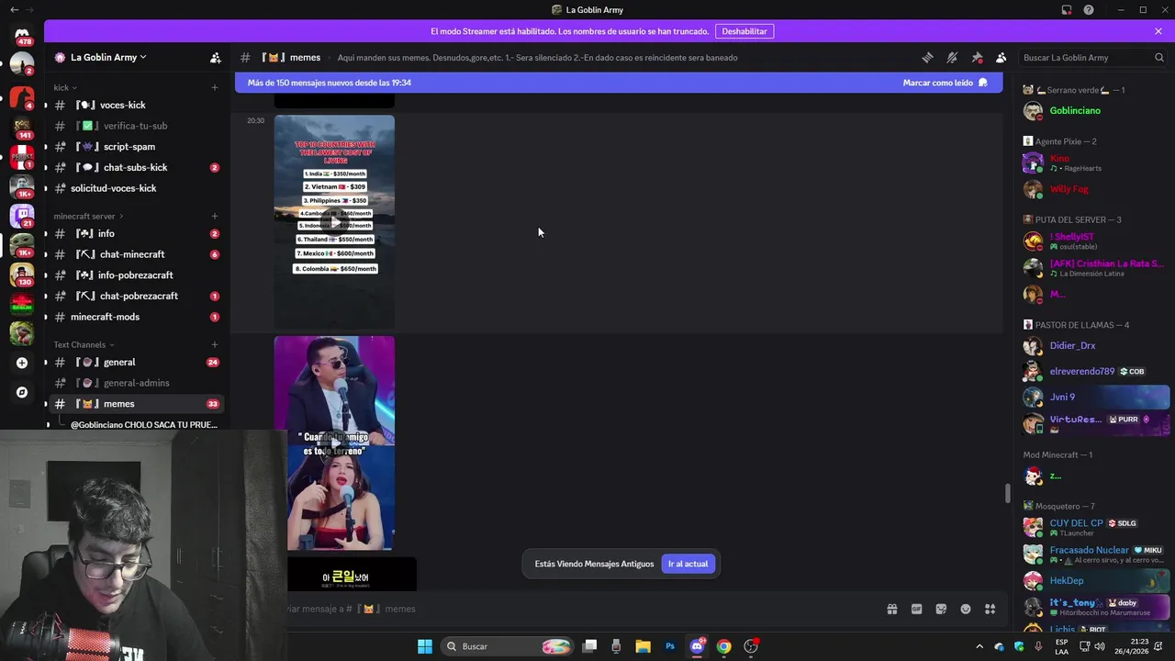
Task: Open Didier_Drx member profile
Action: coord(1094,346)
